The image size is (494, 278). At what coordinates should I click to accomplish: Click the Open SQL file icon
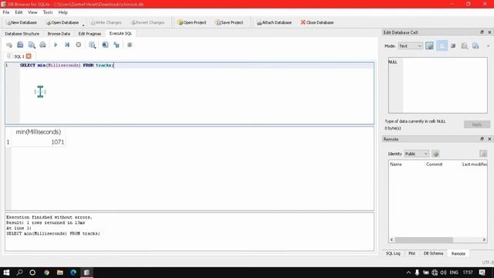[20, 45]
